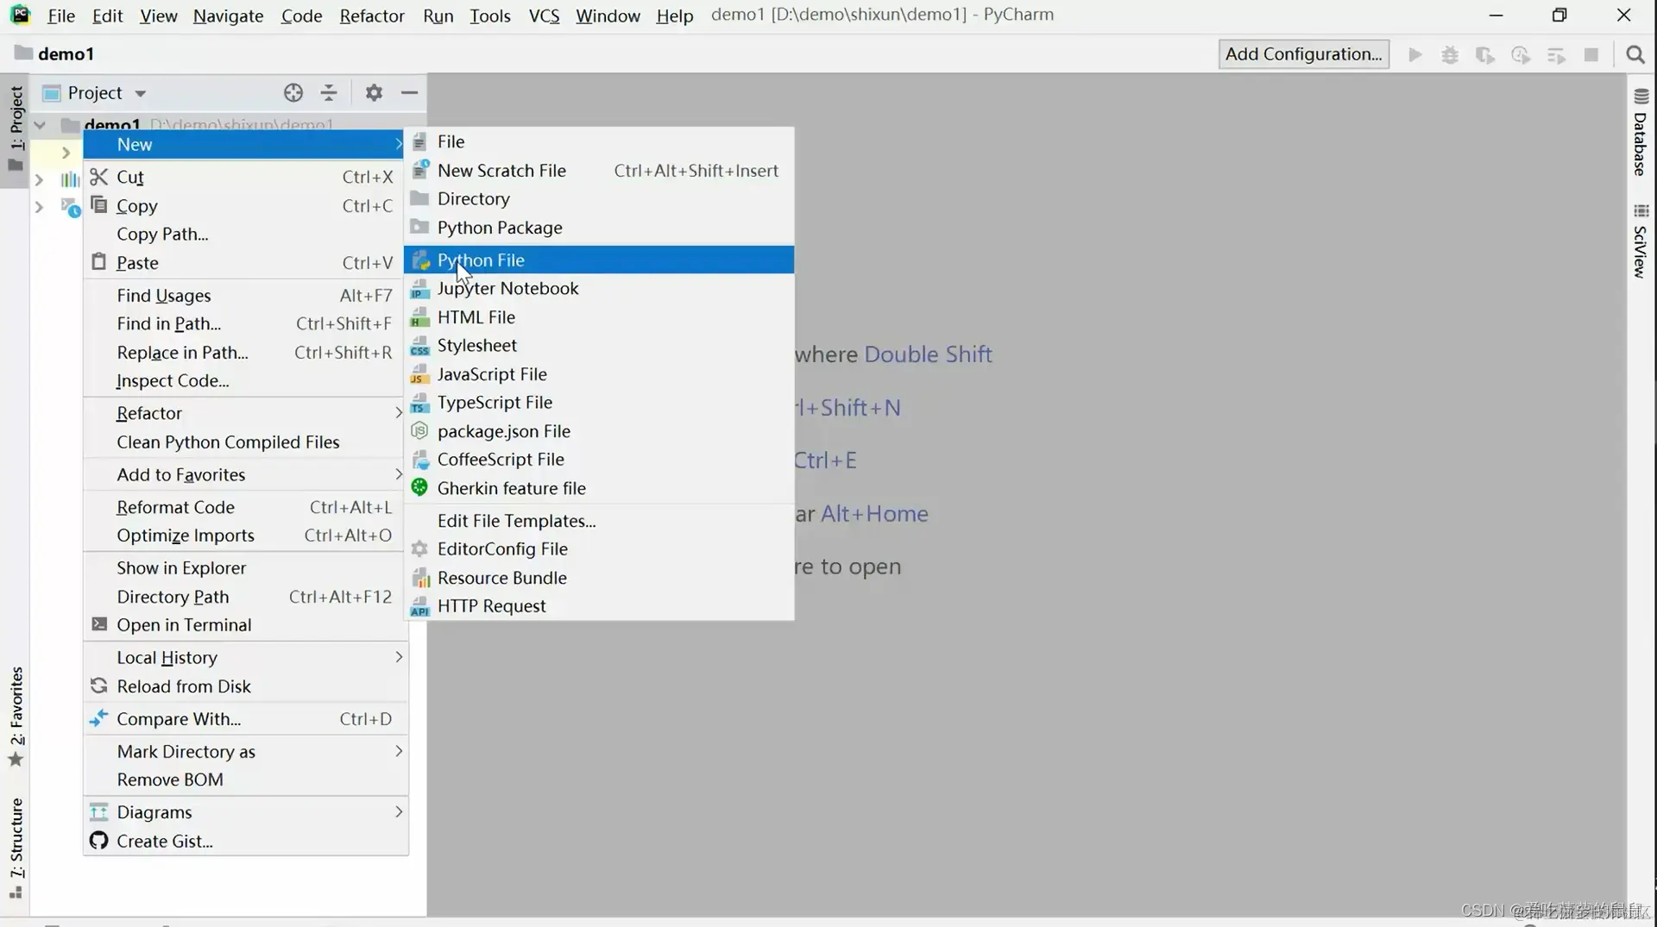
Task: Open the Tools menu
Action: [489, 16]
